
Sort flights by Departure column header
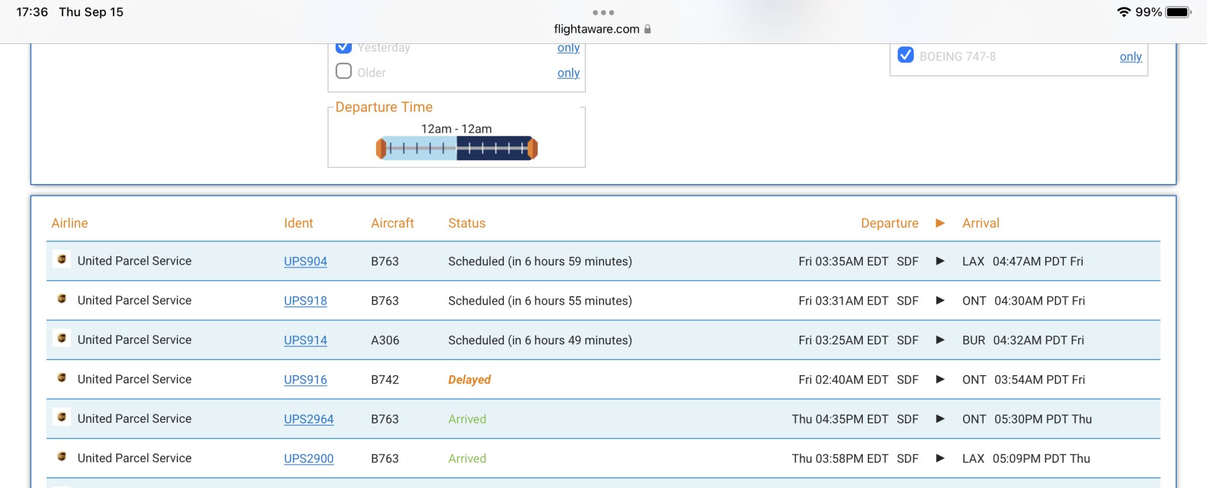[889, 223]
